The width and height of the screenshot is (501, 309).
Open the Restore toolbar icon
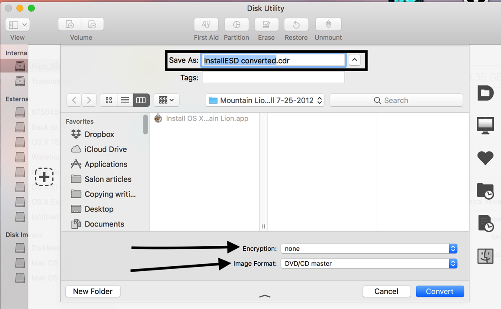[x=296, y=25]
